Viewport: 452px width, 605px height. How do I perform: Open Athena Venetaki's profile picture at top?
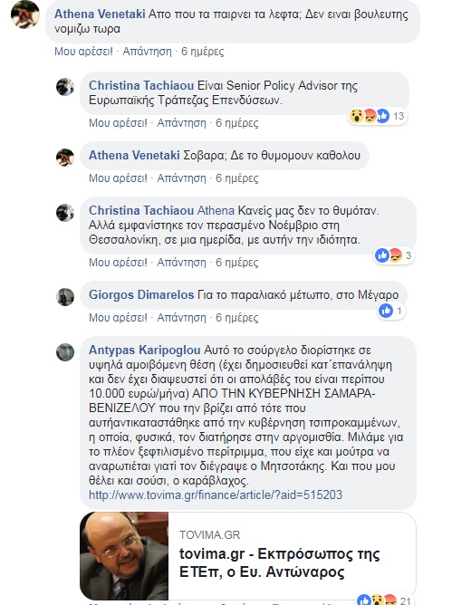24,14
